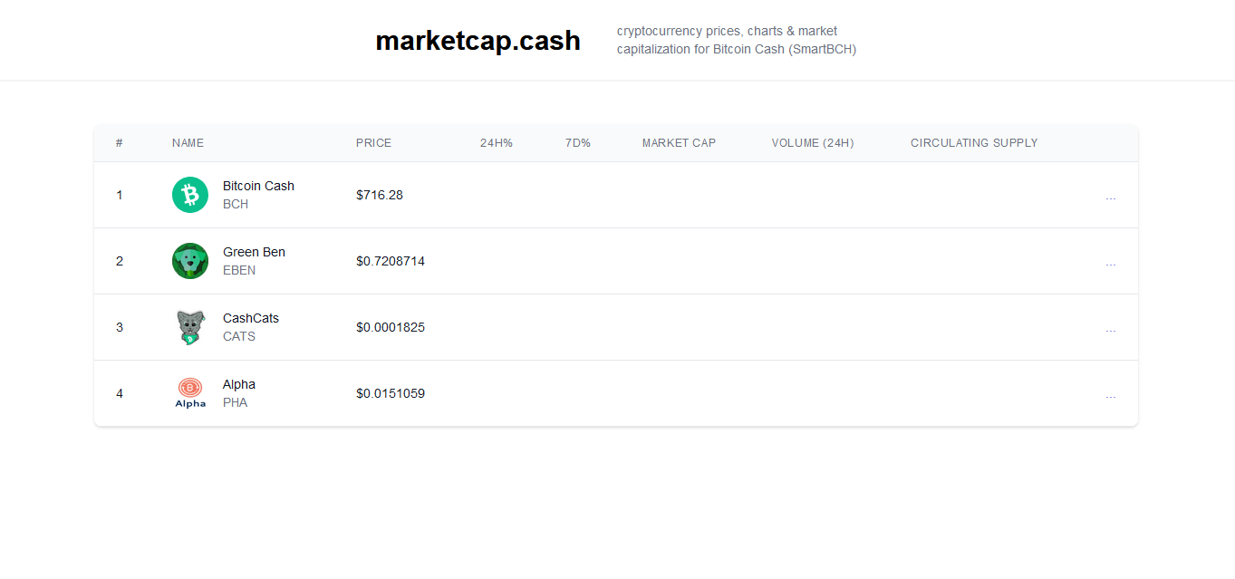Sort table by Circulating Supply header
This screenshot has height=579, width=1235.
pyautogui.click(x=974, y=143)
